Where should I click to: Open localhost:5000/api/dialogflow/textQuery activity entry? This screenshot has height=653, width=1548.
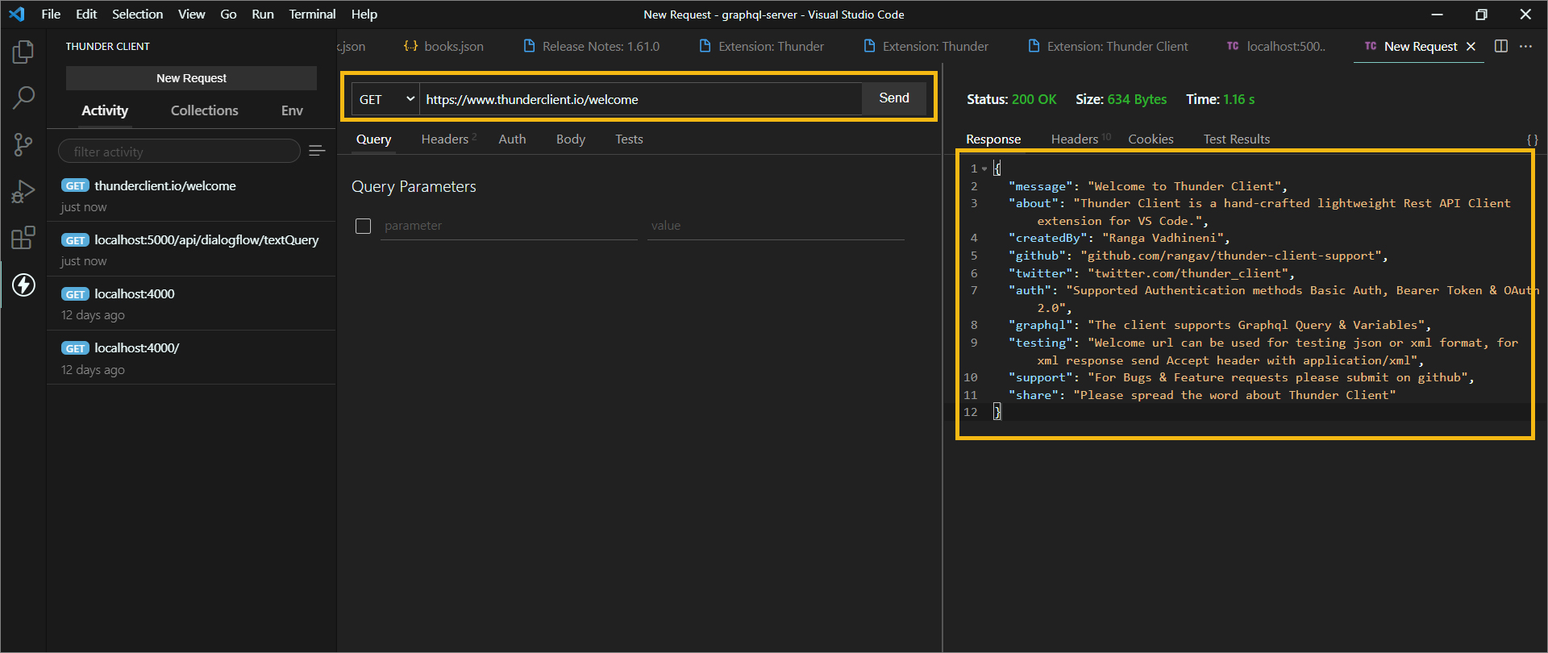click(192, 249)
